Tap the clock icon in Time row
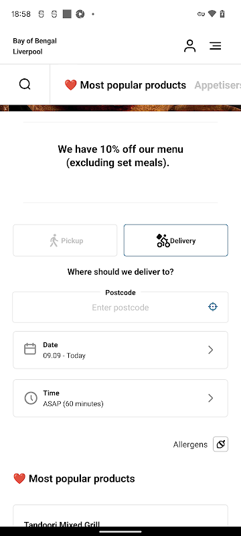 (x=31, y=398)
